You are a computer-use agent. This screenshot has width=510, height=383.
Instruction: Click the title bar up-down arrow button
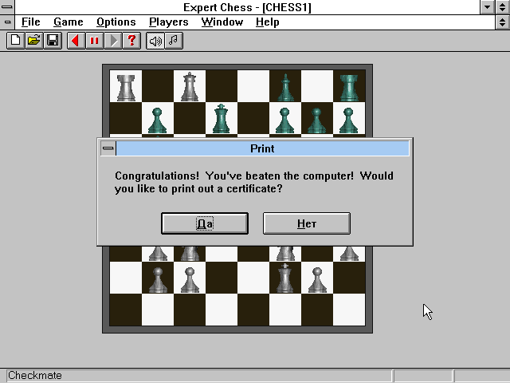[503, 7]
